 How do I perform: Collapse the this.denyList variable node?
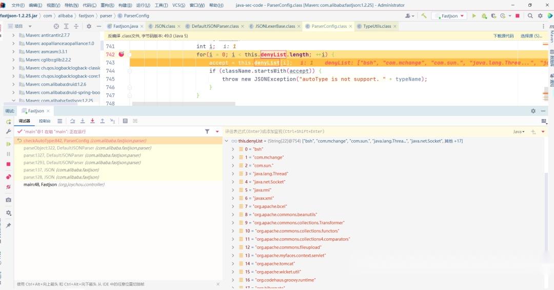pyautogui.click(x=227, y=141)
